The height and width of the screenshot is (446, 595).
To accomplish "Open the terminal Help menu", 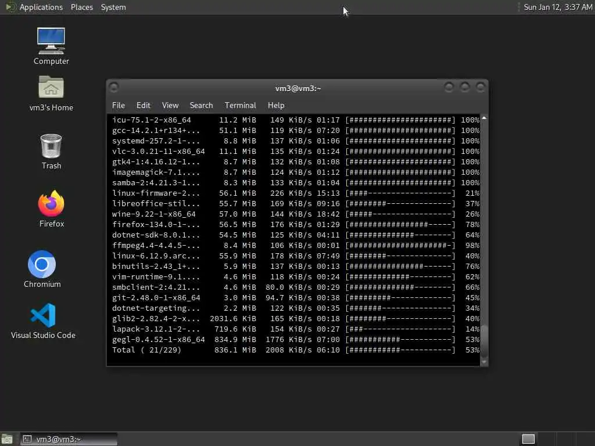I will pyautogui.click(x=276, y=106).
